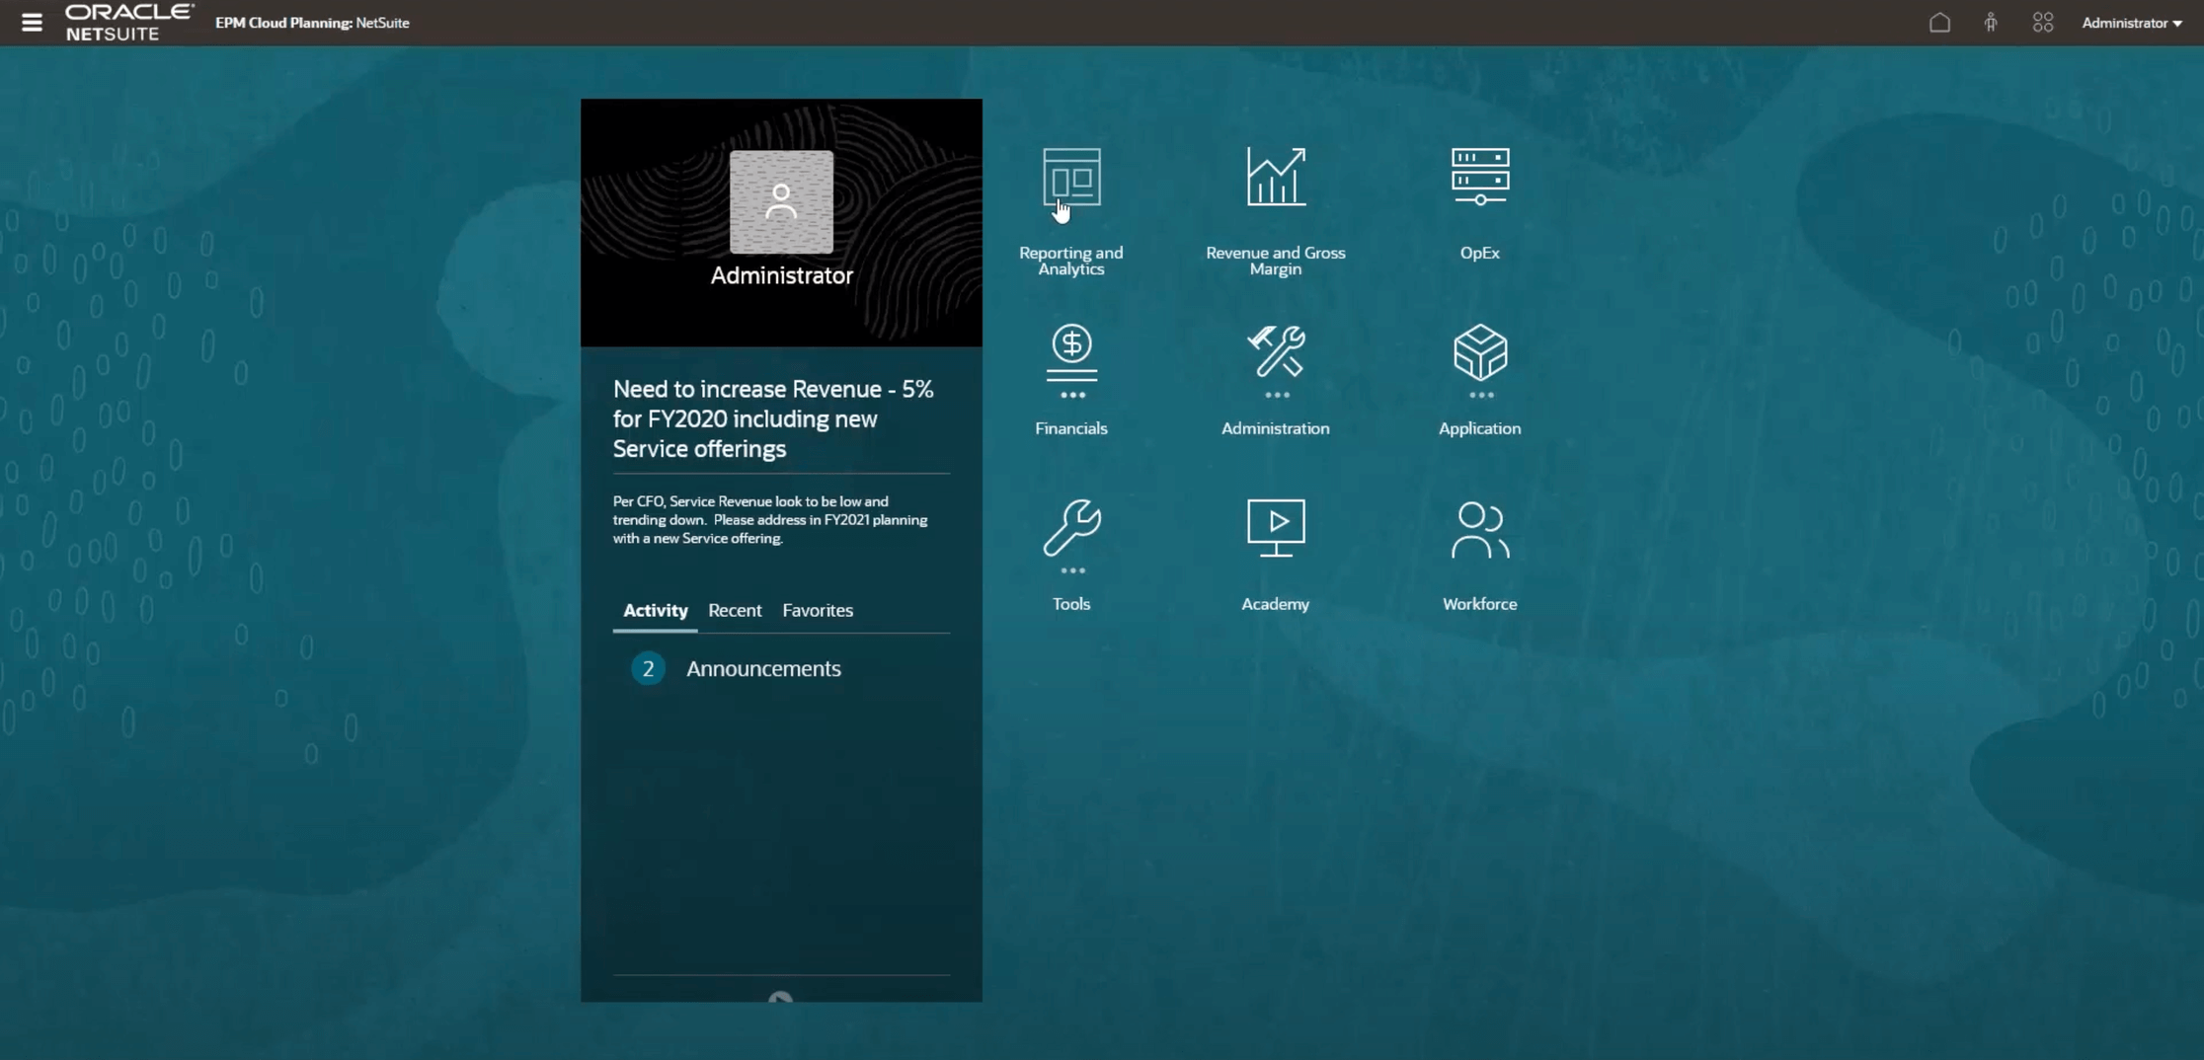
Task: Open Accessibility settings icon in header
Action: tap(1991, 23)
